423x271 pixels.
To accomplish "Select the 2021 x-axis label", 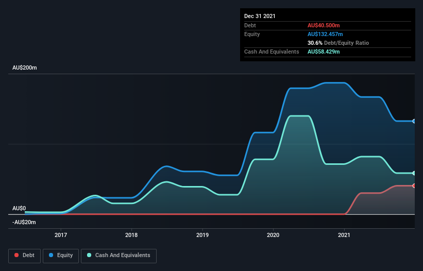I will click(344, 235).
